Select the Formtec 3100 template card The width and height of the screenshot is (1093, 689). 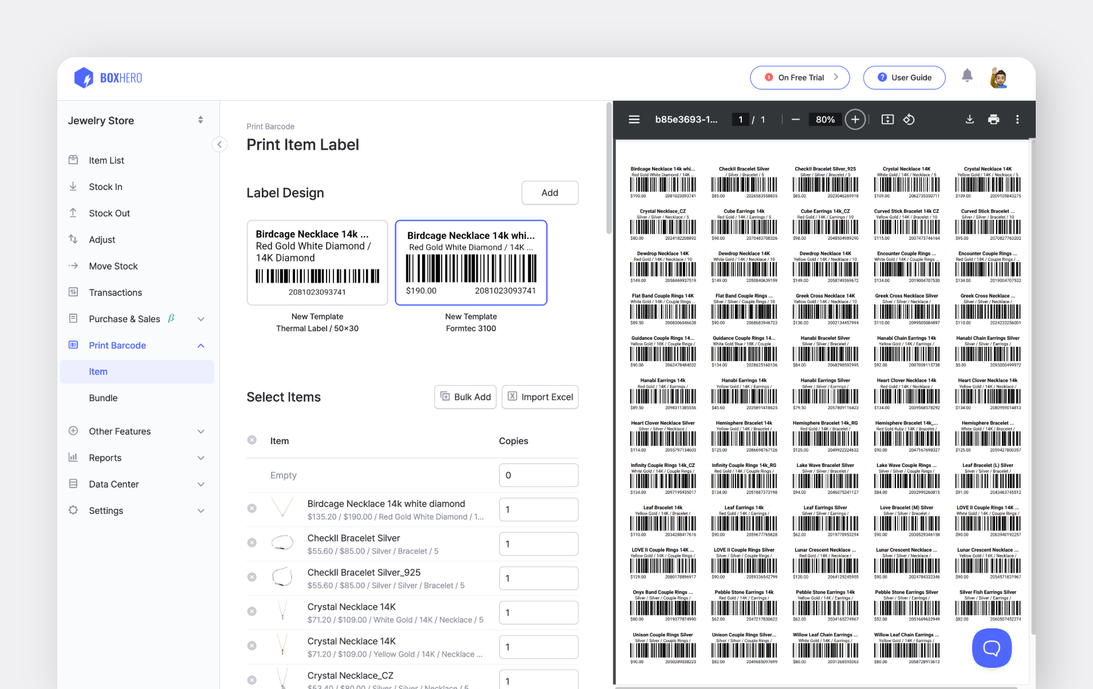(x=470, y=263)
